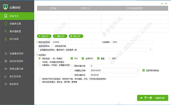This screenshot has height=105, width=171.
Task: Close the window with the X button
Action: pos(166,3)
